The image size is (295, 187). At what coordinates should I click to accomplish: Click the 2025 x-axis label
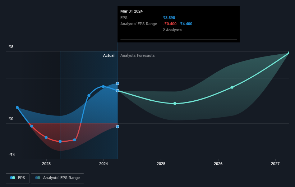coord(161,164)
